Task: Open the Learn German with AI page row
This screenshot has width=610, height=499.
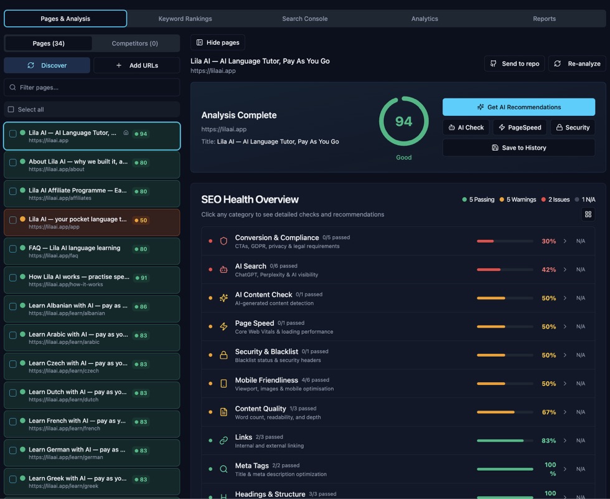Action: coord(92,453)
